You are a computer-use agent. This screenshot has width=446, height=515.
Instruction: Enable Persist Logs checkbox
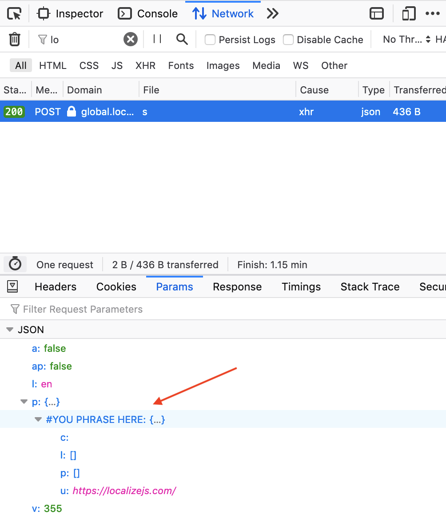210,40
